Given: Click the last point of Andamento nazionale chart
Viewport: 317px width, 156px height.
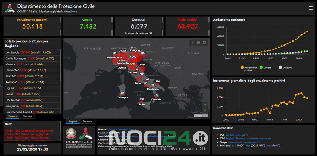Looking at the screenshot, I should [x=307, y=31].
